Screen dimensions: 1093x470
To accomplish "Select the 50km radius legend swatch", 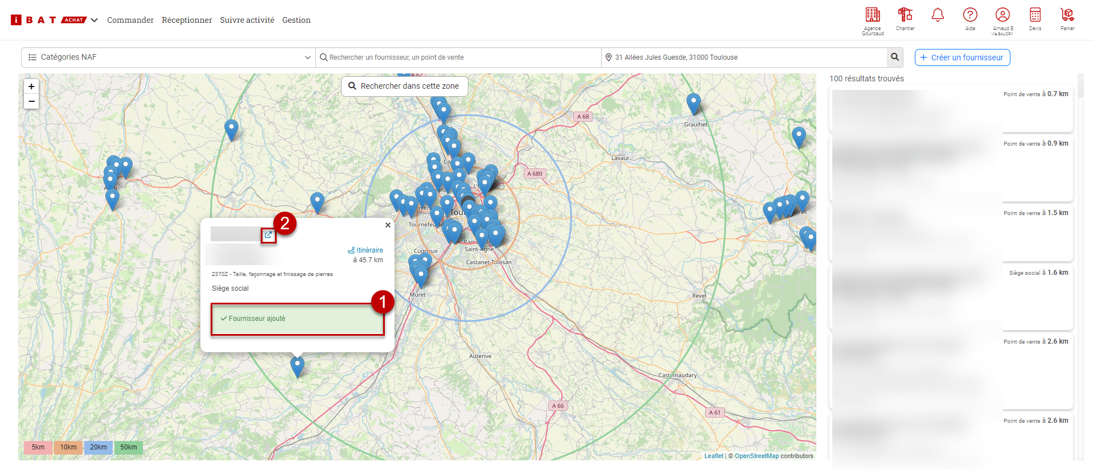I will [x=129, y=447].
